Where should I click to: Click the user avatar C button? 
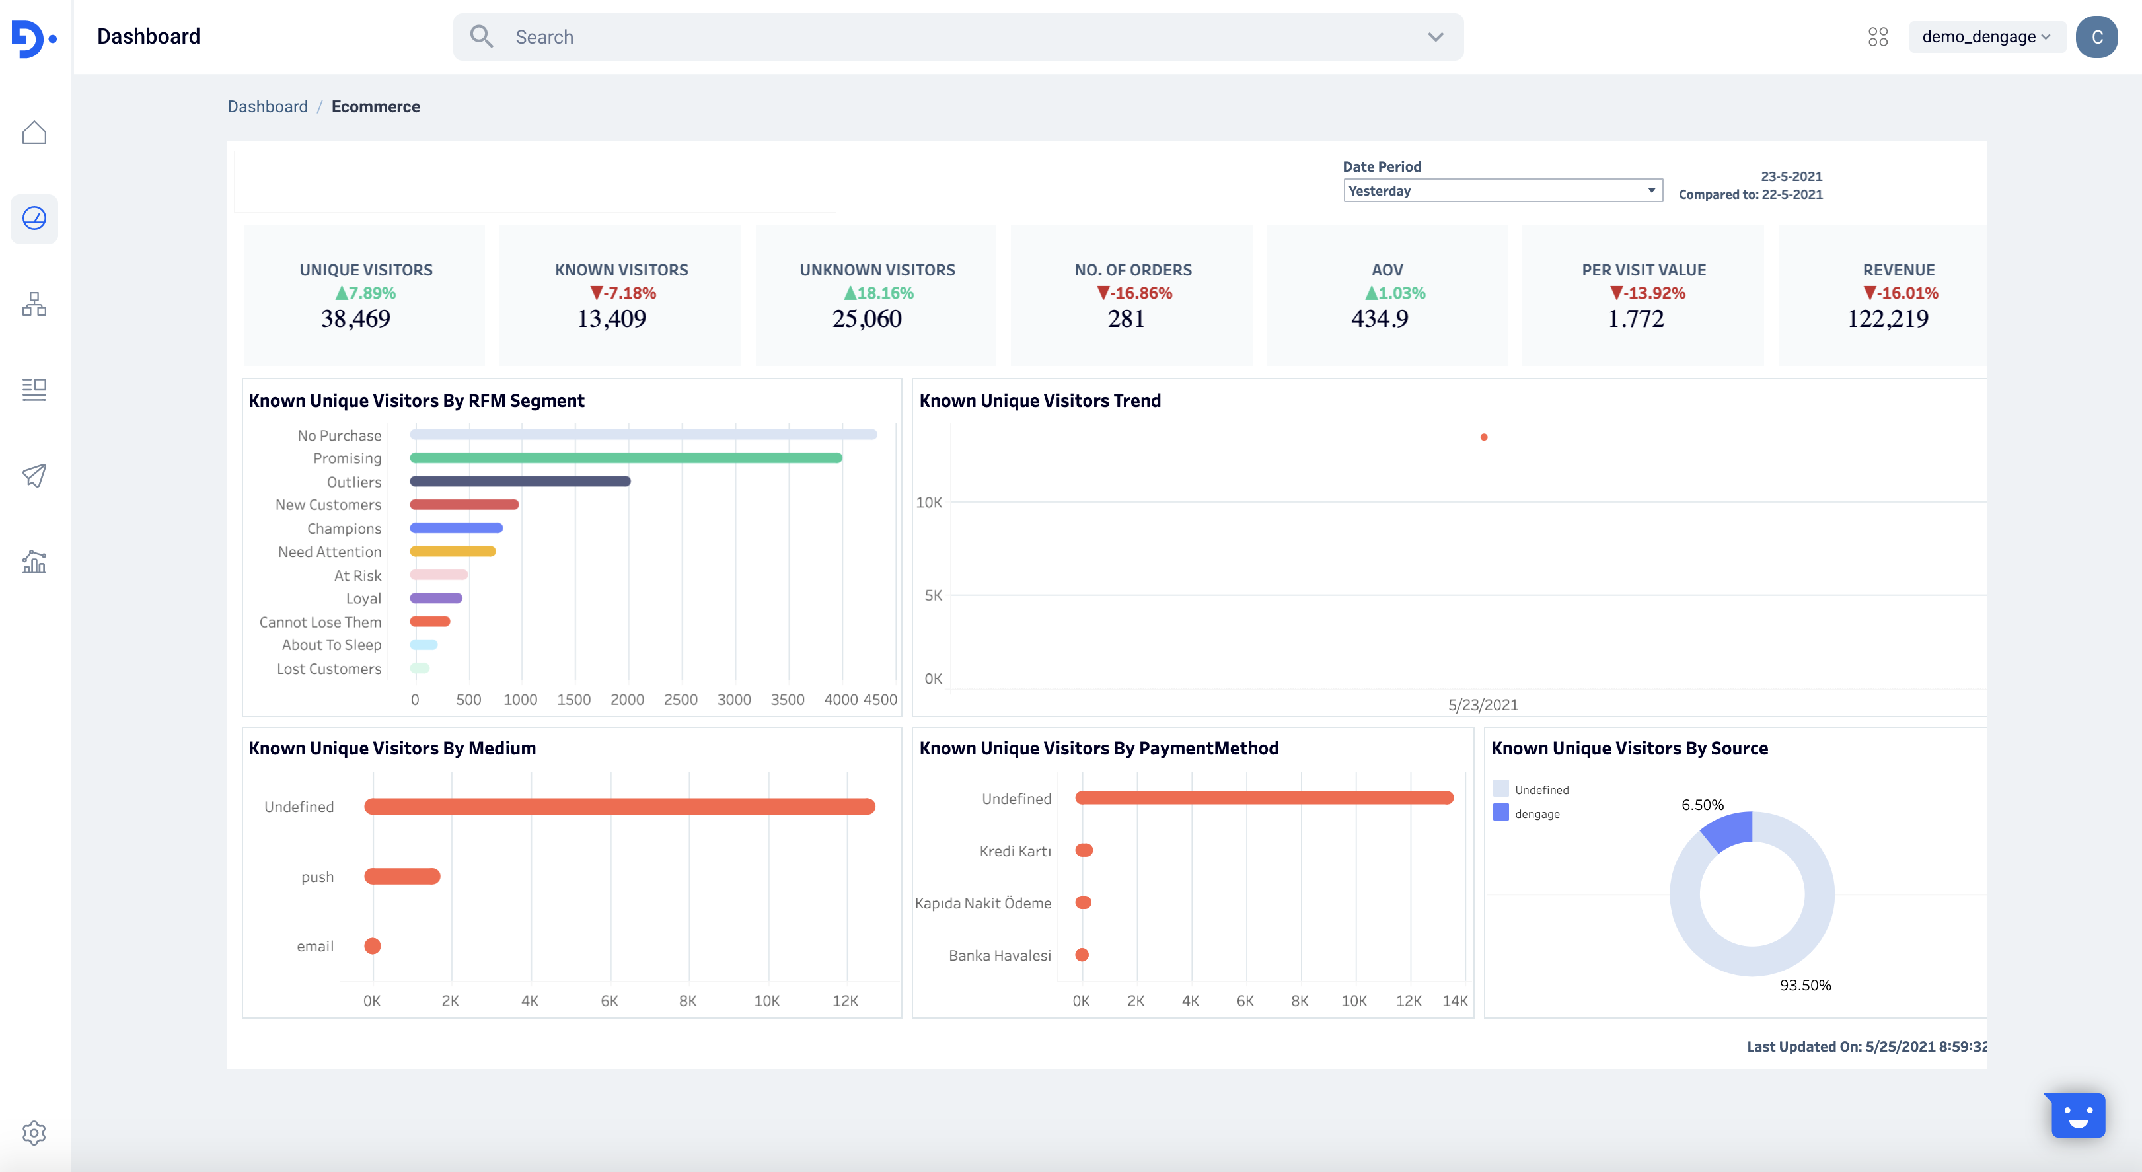[2096, 36]
